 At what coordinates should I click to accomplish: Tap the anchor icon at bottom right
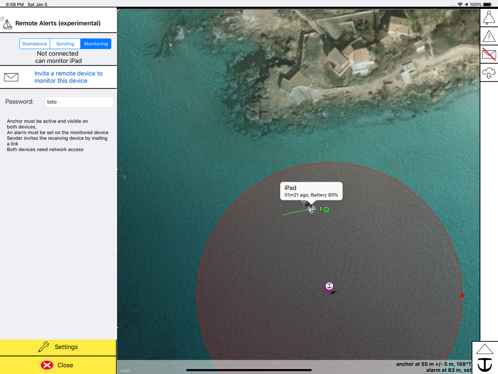(x=485, y=365)
